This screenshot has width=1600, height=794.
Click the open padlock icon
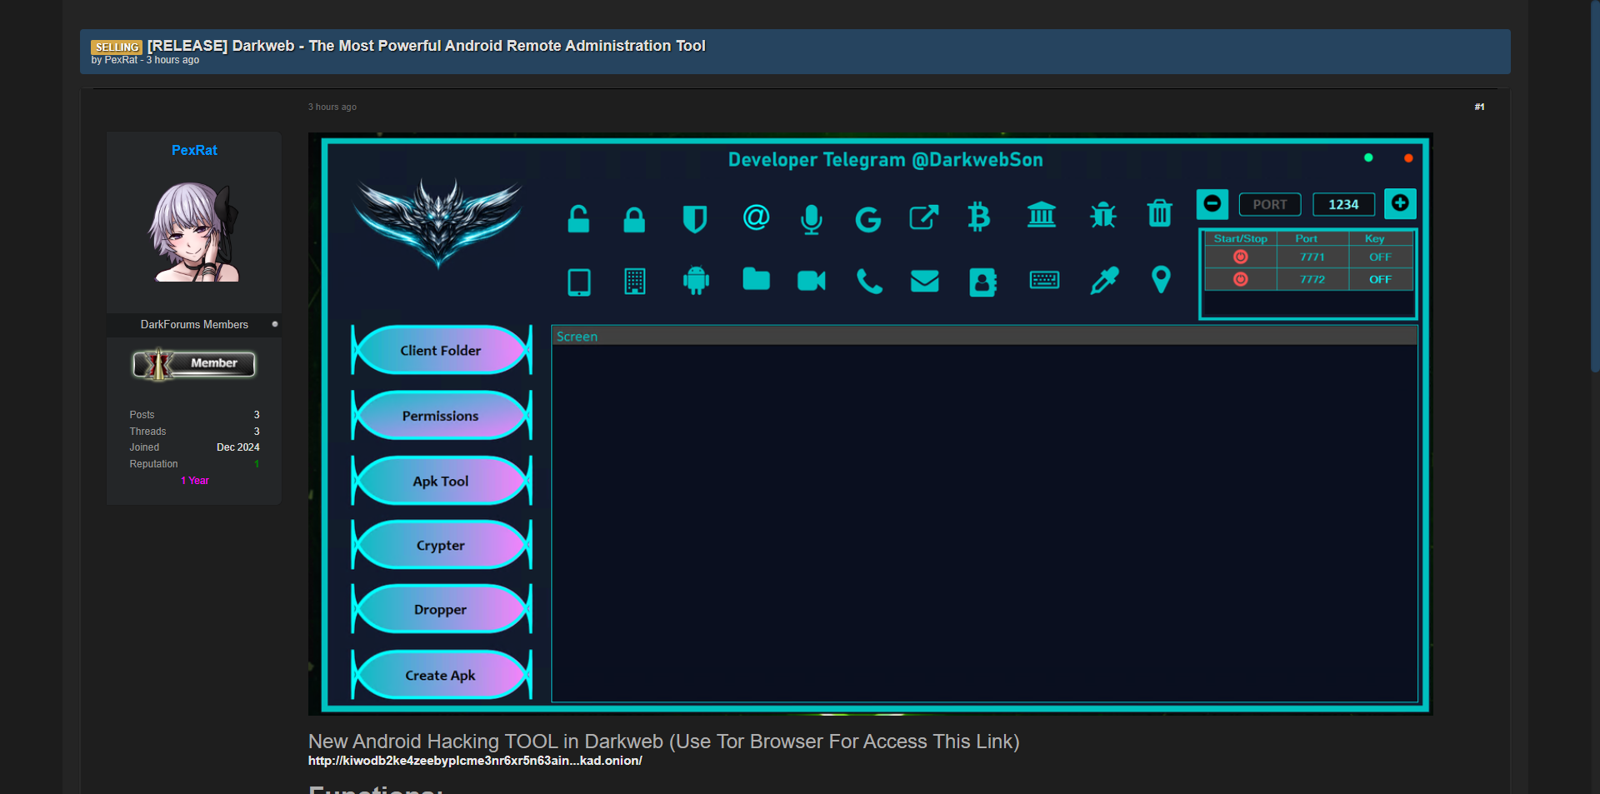click(578, 218)
